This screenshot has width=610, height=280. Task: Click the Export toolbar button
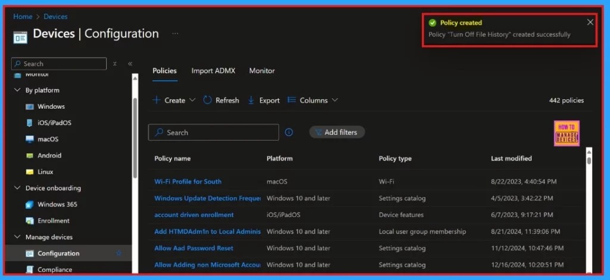pyautogui.click(x=263, y=100)
